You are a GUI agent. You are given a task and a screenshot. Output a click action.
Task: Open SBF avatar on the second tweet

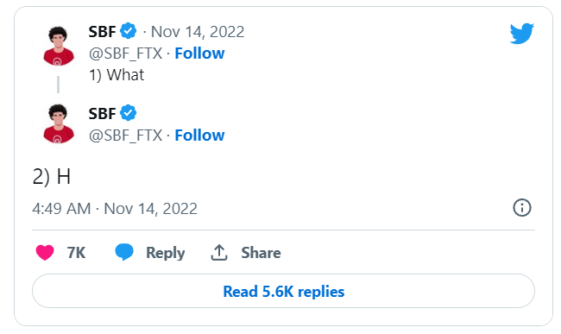(59, 123)
